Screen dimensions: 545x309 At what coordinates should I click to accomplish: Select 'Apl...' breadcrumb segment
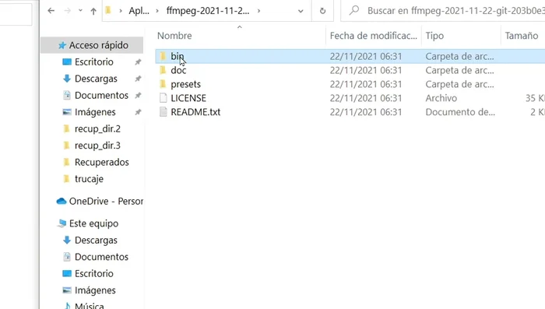(139, 11)
